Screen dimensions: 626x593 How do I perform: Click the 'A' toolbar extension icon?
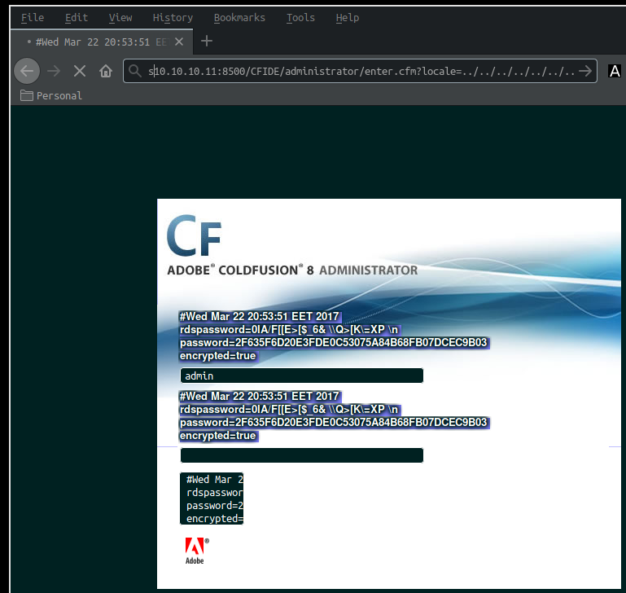pyautogui.click(x=615, y=71)
